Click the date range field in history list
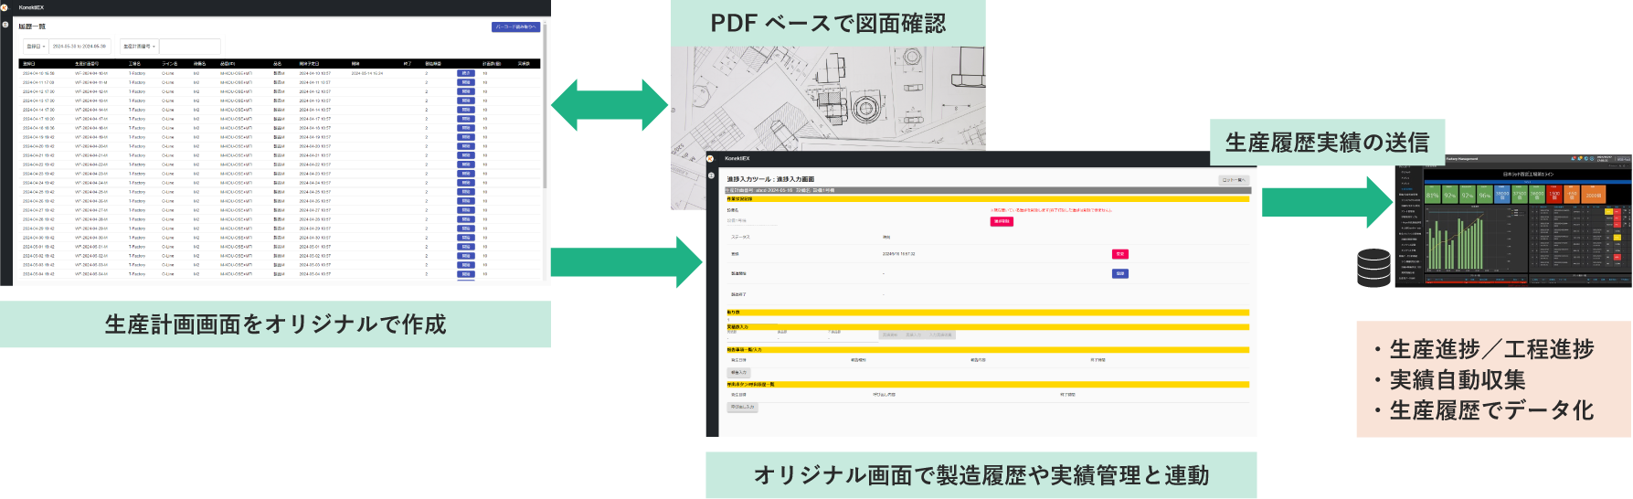The height and width of the screenshot is (499, 1633). tap(80, 47)
